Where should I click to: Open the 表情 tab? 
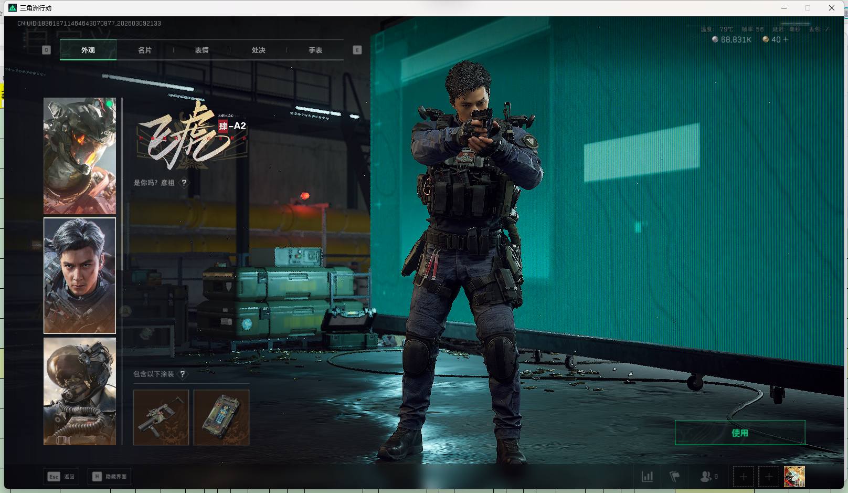click(x=202, y=50)
